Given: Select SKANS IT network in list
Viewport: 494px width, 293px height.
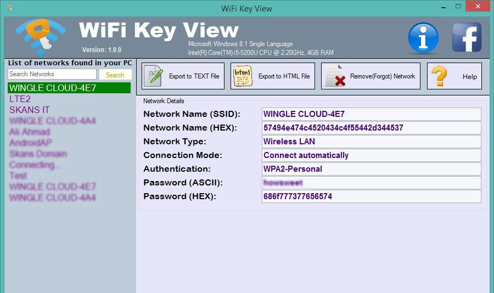Looking at the screenshot, I should (x=29, y=110).
